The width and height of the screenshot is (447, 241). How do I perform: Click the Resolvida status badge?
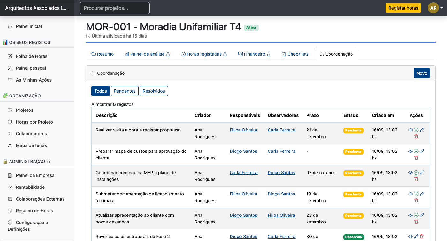[354, 237]
